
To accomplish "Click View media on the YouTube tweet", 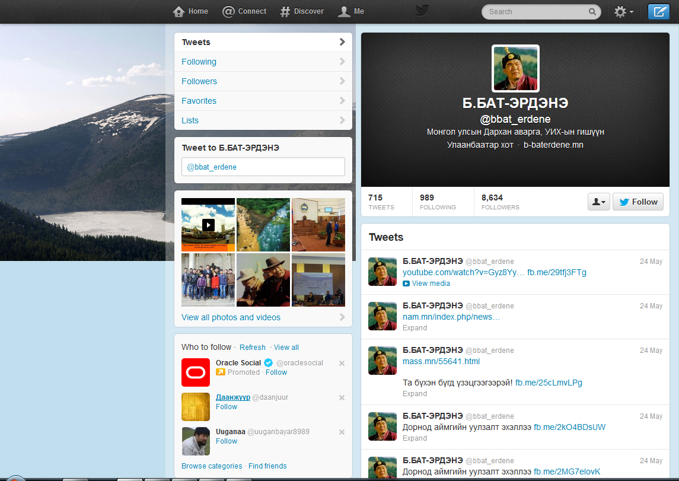I will click(431, 283).
